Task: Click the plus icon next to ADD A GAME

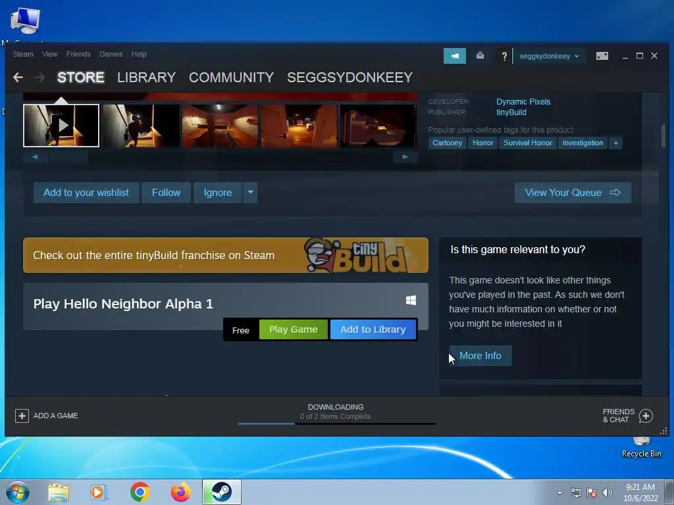Action: (x=22, y=416)
